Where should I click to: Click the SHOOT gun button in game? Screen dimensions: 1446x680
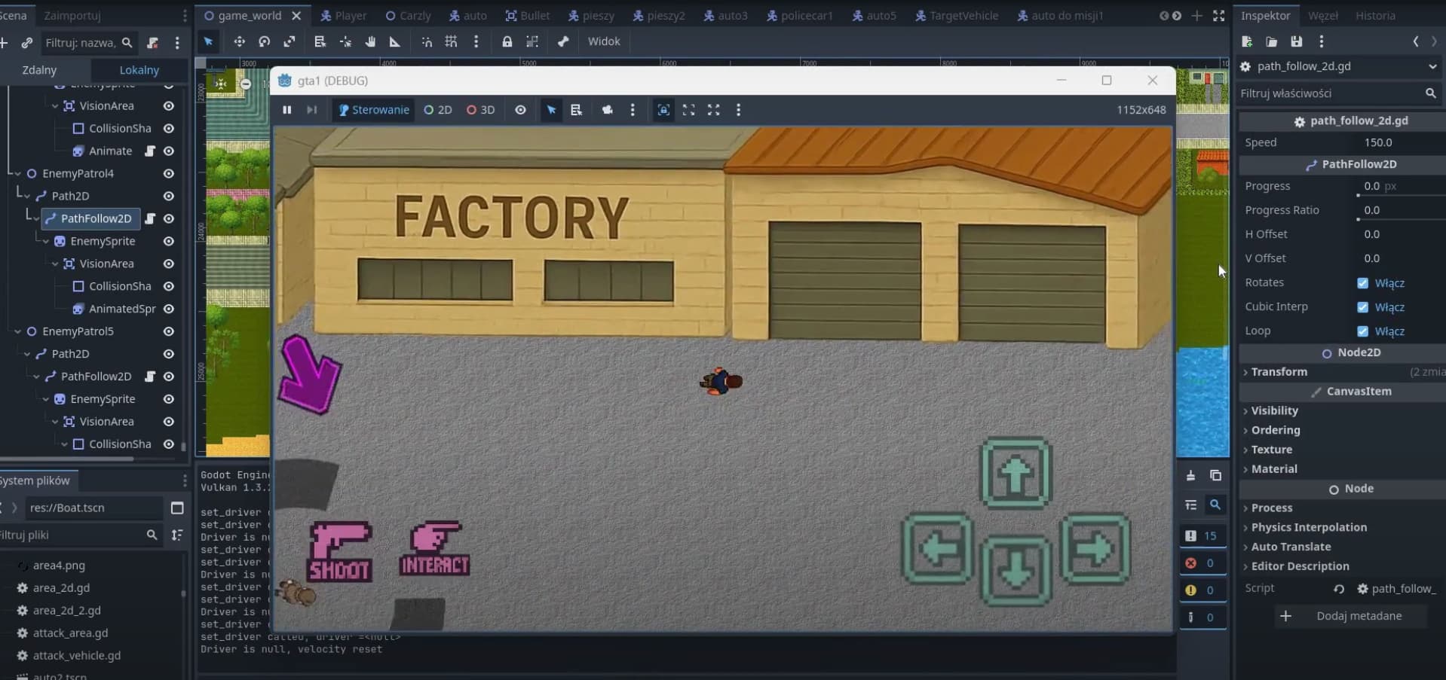point(340,552)
